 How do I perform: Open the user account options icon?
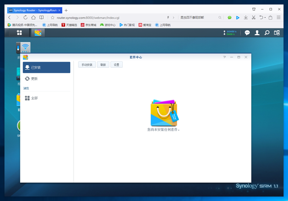[257, 33]
